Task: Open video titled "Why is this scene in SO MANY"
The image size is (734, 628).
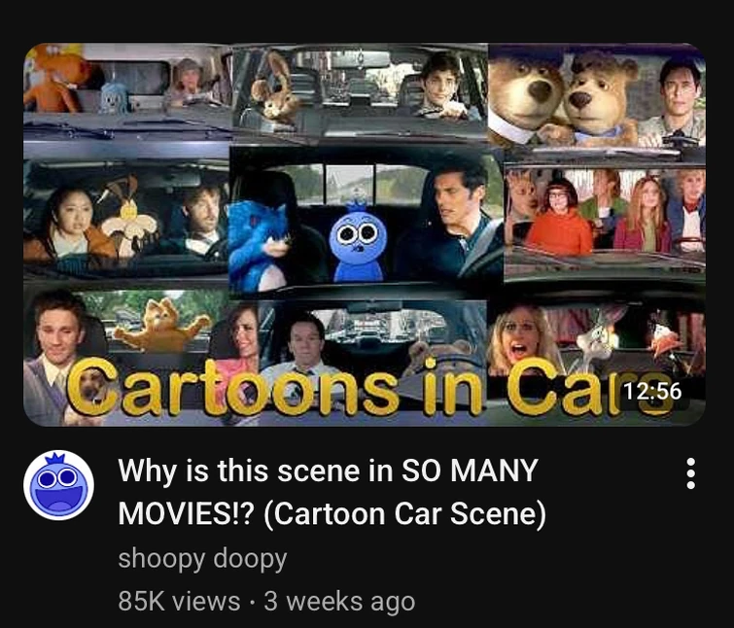Action: (x=329, y=471)
